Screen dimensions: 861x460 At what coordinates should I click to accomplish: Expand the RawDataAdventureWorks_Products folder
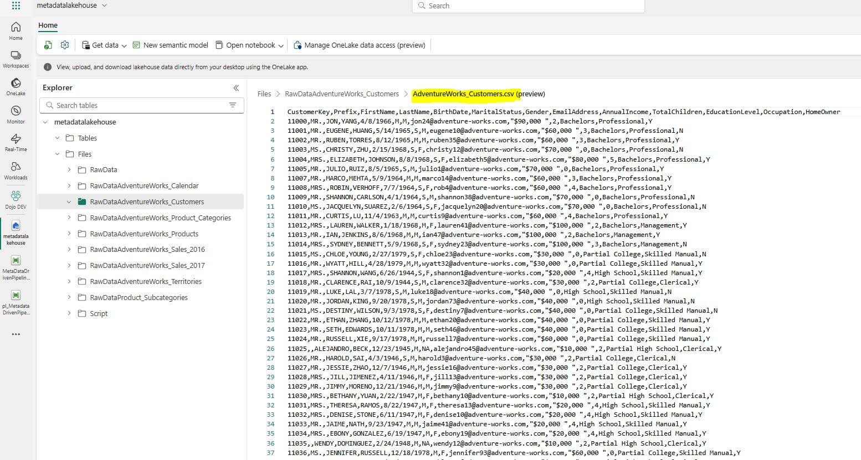pos(69,234)
